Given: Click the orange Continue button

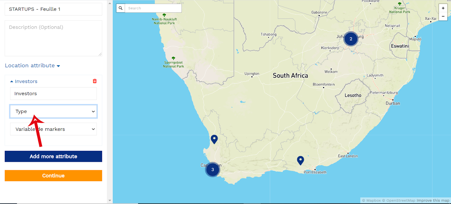Looking at the screenshot, I should pos(53,176).
